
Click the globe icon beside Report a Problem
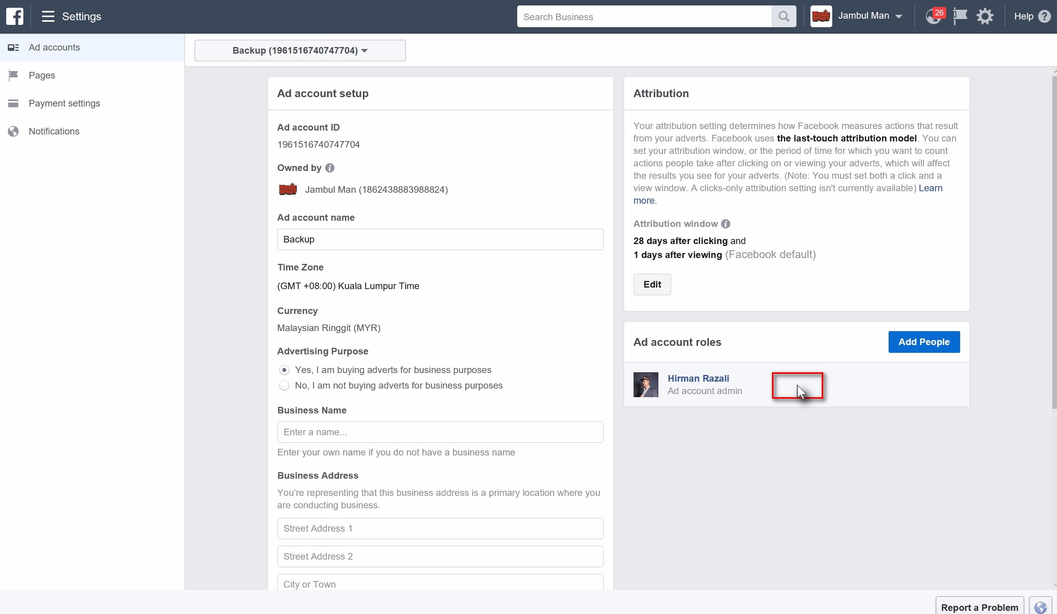tap(1041, 607)
